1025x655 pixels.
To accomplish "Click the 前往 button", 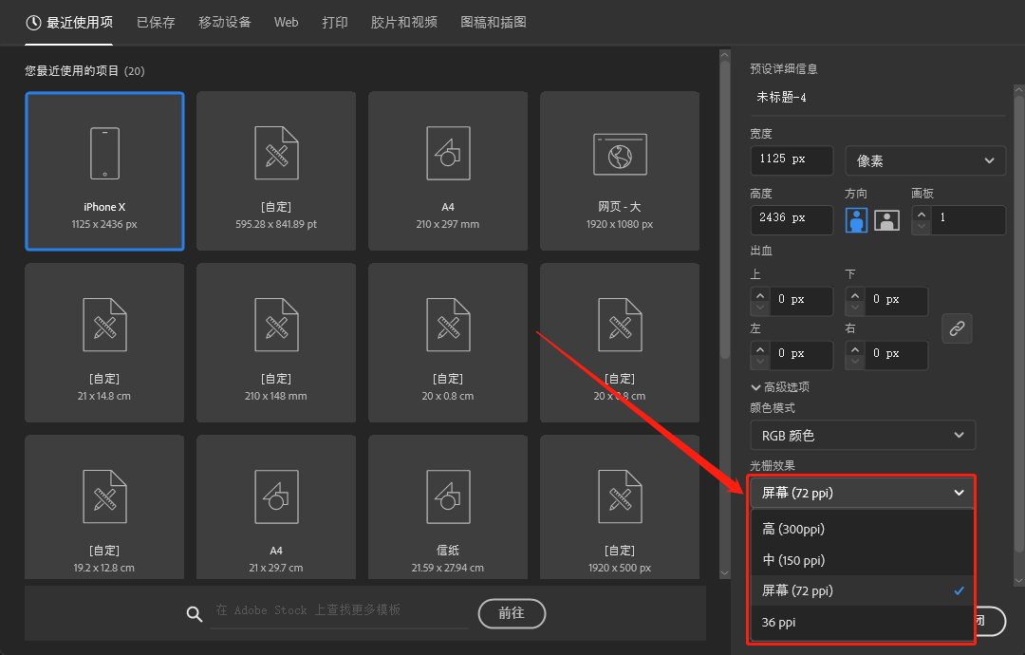I will 512,613.
